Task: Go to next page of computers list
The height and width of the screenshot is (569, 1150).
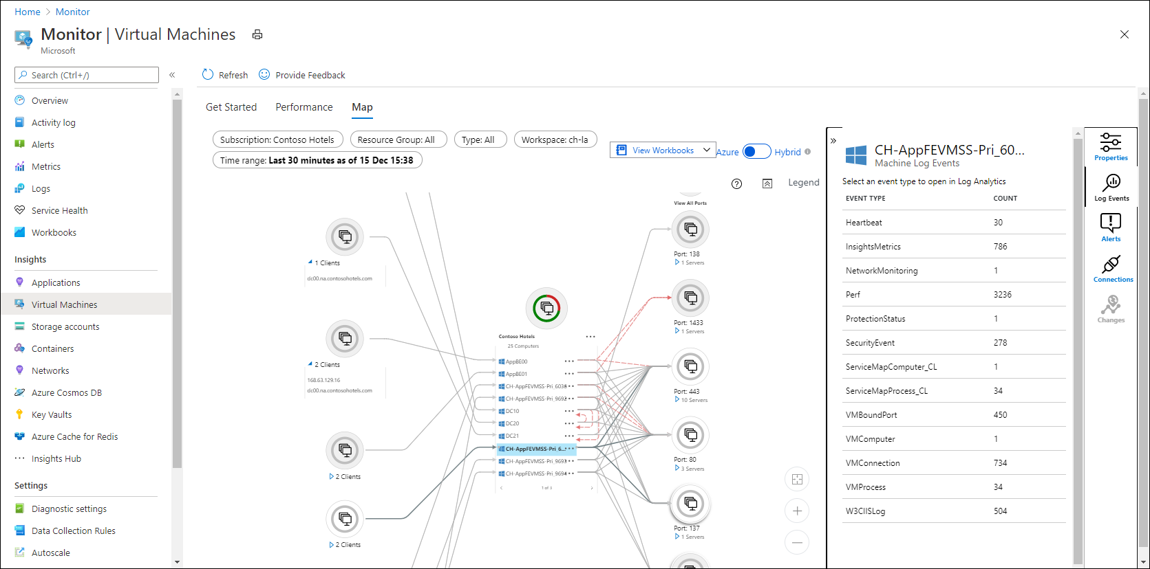Action: tap(592, 488)
